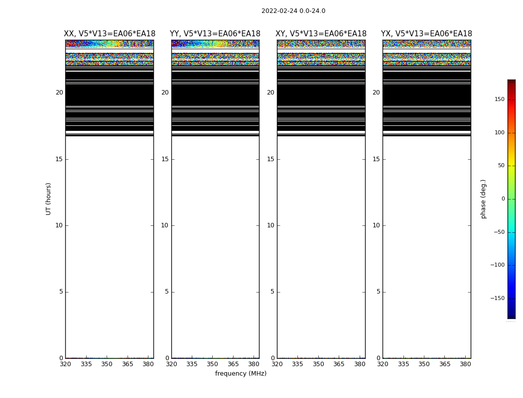Click the black flagged band in YX panel
Image resolution: width=523 pixels, height=398 pixels.
(426, 96)
